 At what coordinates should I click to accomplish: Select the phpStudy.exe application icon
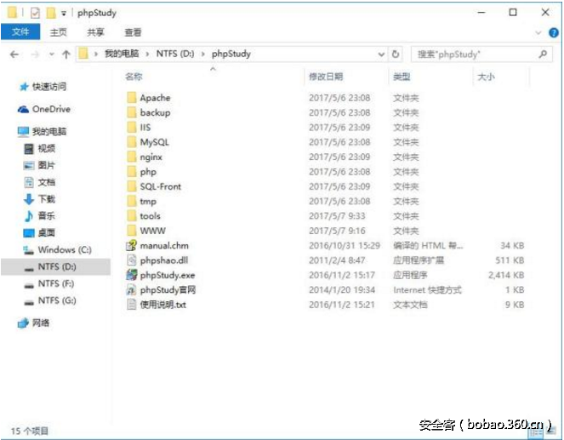tap(132, 275)
